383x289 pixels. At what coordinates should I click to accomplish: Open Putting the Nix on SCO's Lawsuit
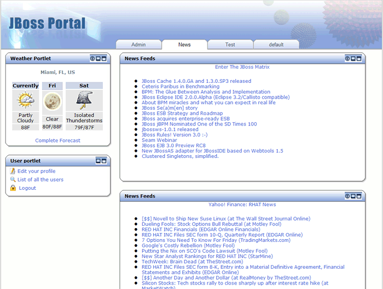coord(205,251)
